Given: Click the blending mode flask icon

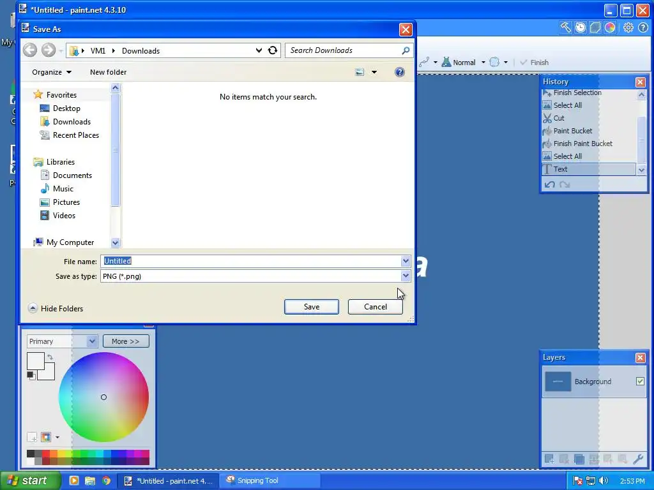Looking at the screenshot, I should click(446, 62).
